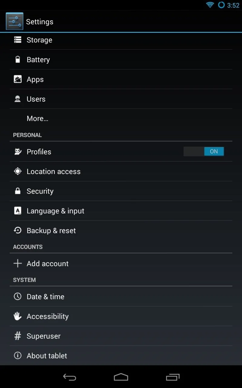
Task: Expand the More... settings entry
Action: click(121, 119)
